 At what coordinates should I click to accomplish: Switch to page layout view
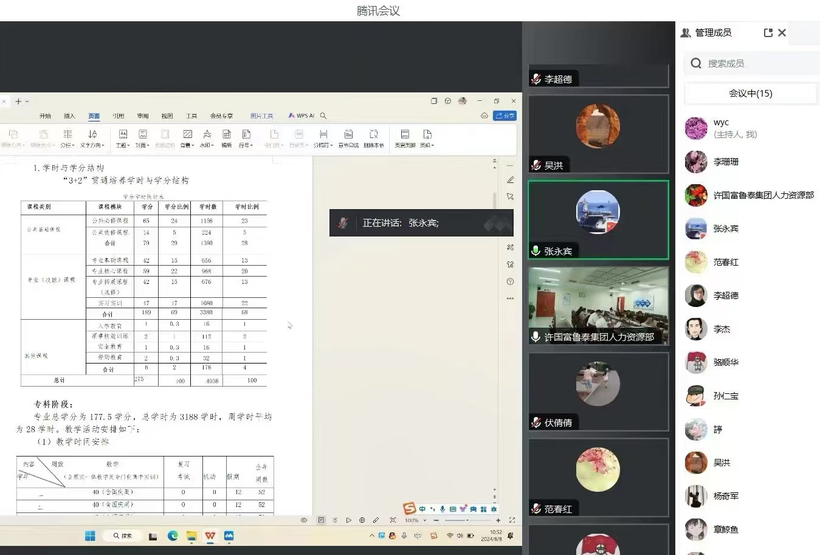(321, 520)
